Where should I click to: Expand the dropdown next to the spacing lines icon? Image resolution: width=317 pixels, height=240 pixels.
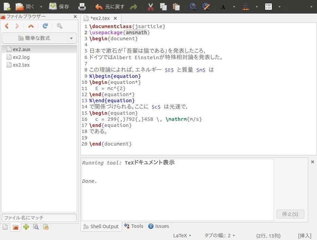[257, 7]
